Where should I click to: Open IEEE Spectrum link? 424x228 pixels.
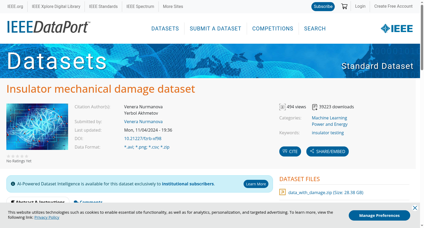pos(140,6)
